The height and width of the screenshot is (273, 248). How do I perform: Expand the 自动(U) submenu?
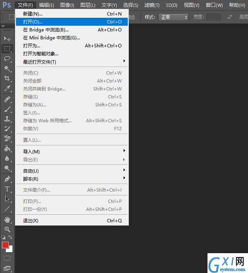pos(72,171)
